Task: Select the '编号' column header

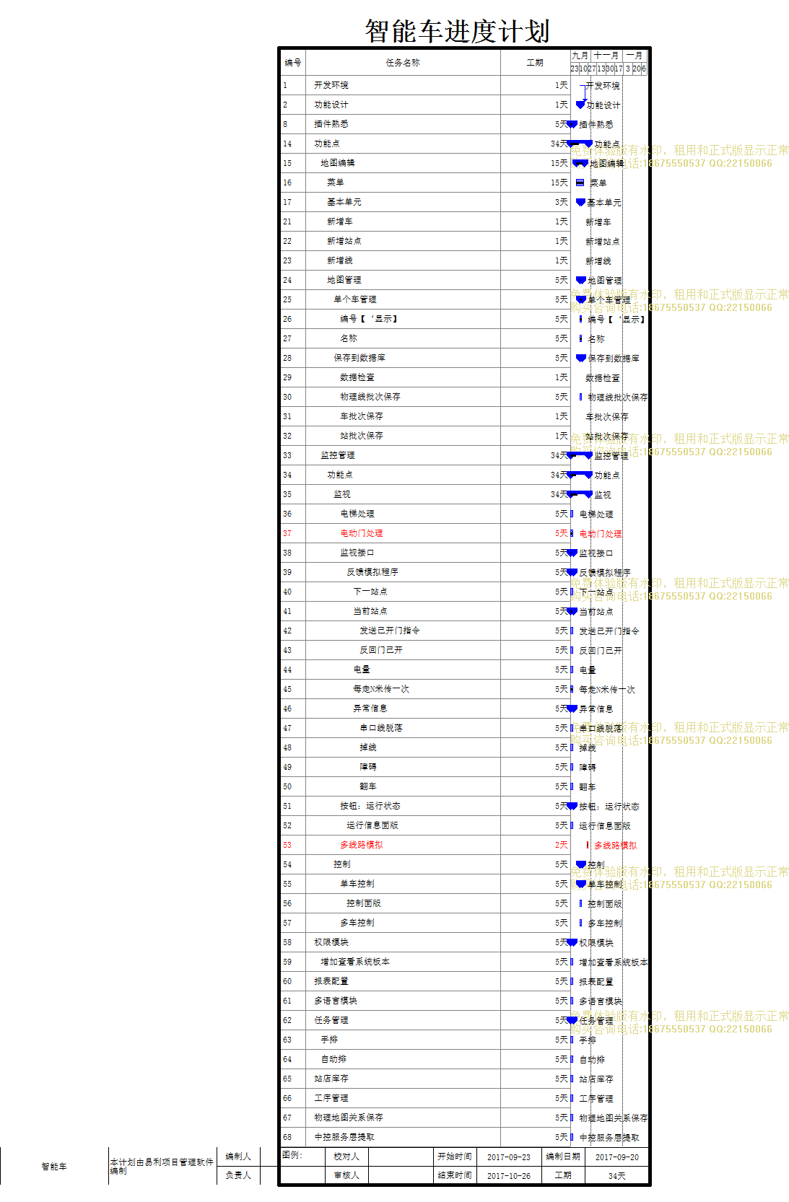Action: [x=293, y=63]
